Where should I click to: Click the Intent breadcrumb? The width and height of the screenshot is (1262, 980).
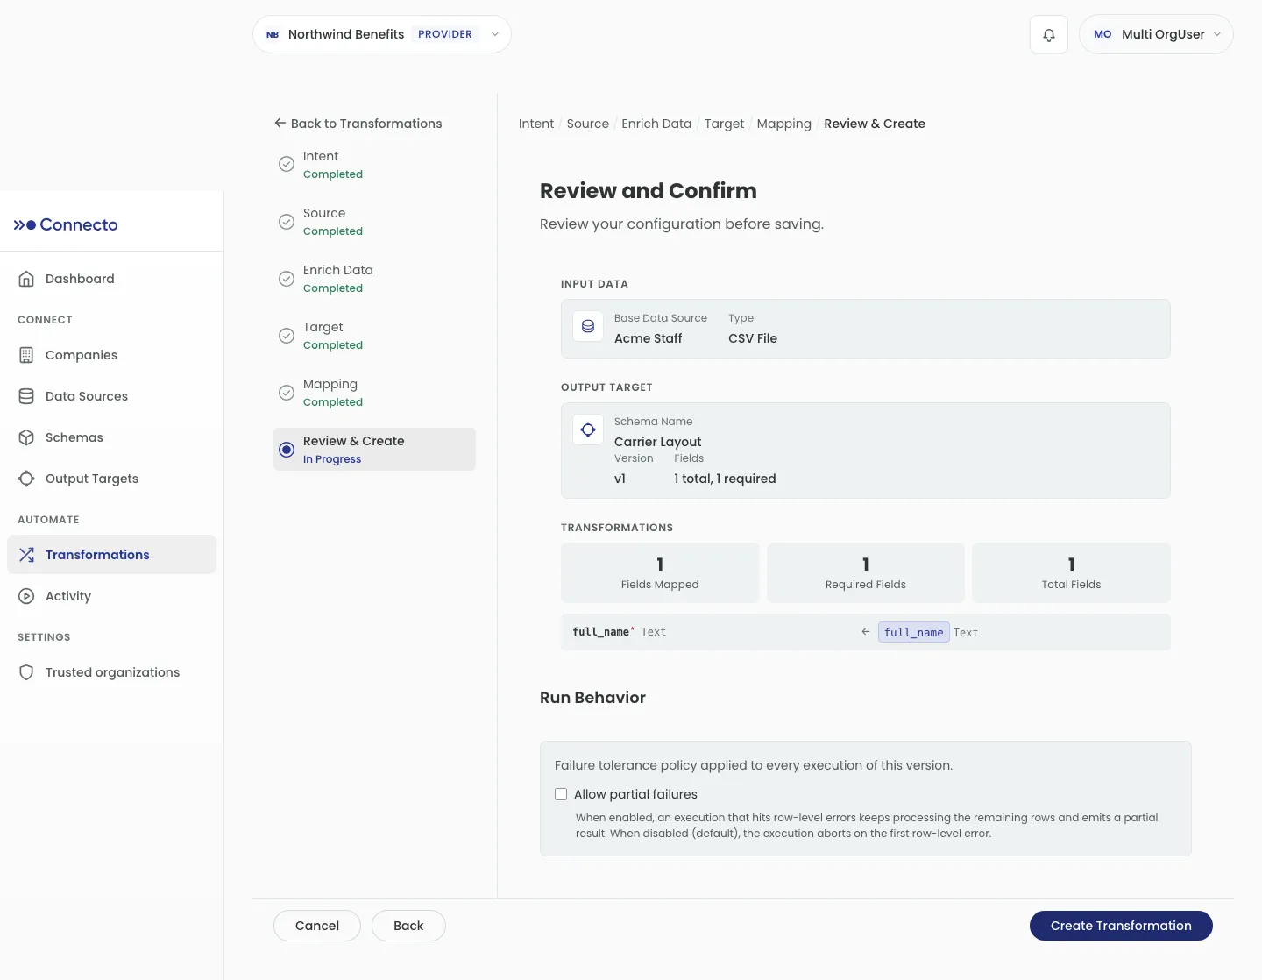[536, 124]
